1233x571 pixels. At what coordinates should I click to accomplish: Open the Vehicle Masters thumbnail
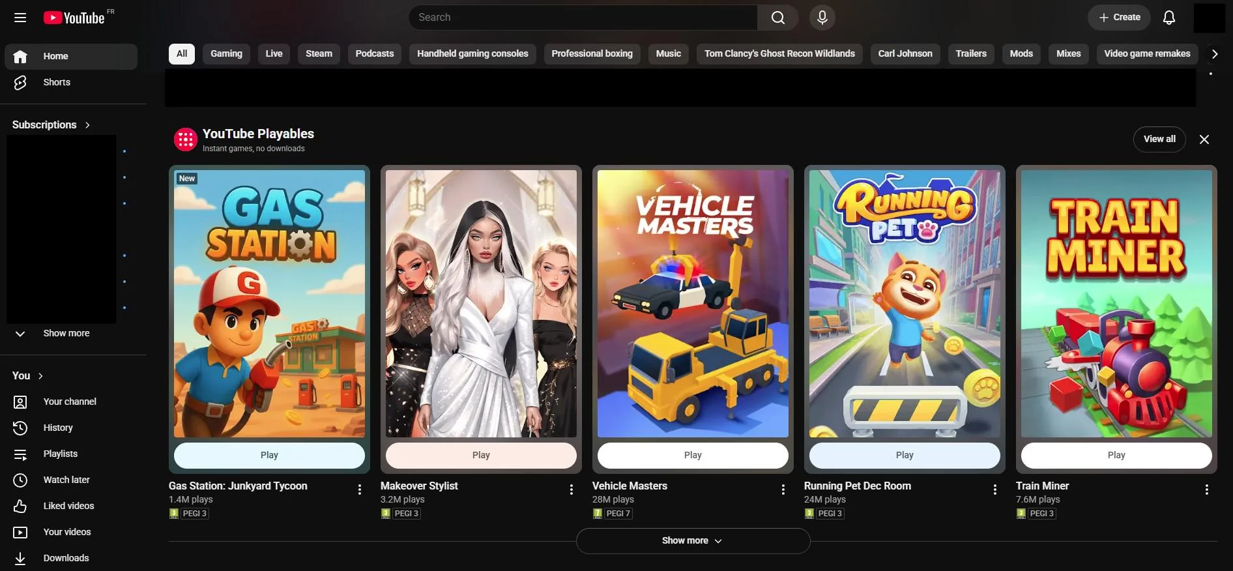click(x=693, y=304)
